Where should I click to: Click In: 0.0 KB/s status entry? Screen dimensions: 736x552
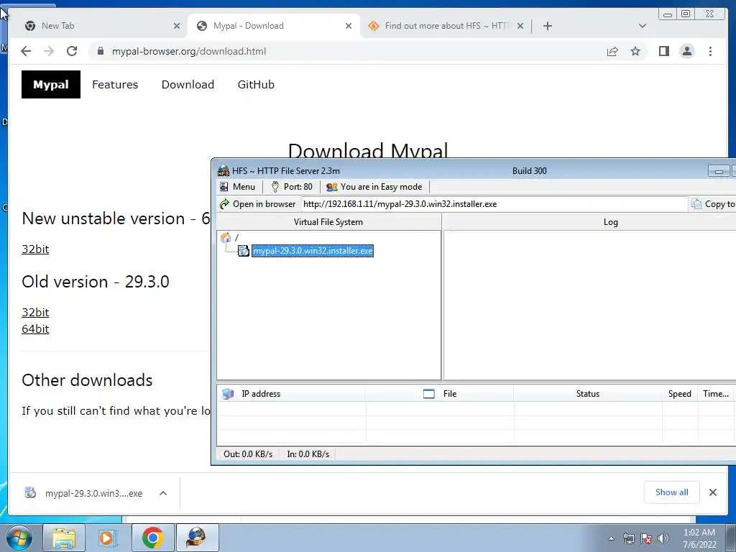[308, 454]
